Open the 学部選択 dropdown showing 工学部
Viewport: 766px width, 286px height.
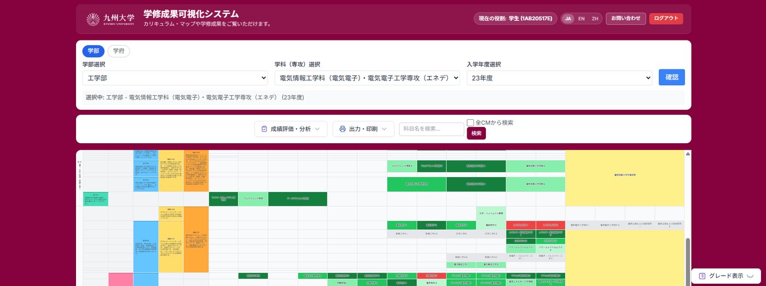point(175,78)
